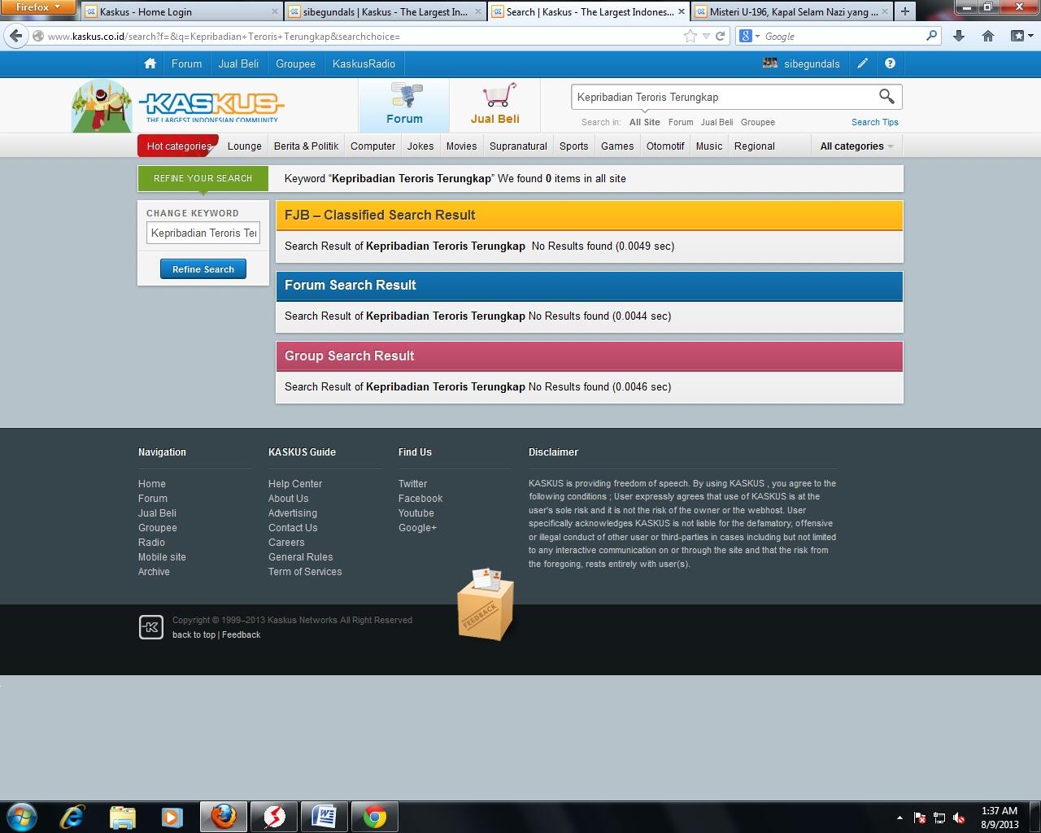This screenshot has height=833, width=1041.
Task: Open the Firefox bookmarks menu icon
Action: tap(1020, 36)
